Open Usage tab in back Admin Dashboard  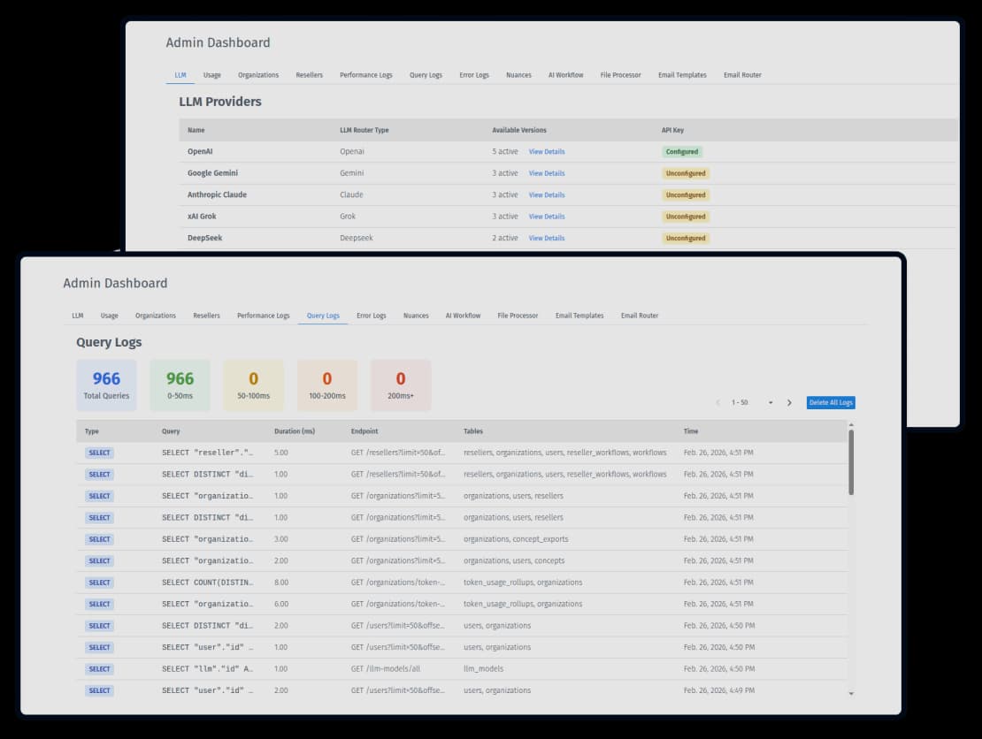click(212, 75)
